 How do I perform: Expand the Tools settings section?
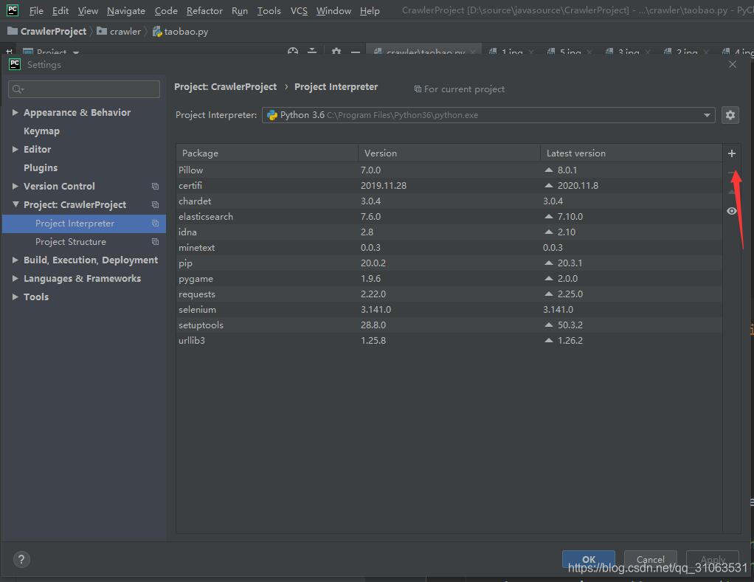click(x=15, y=297)
